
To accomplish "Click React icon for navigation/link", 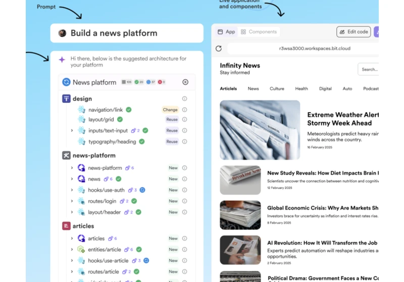I will pos(82,110).
